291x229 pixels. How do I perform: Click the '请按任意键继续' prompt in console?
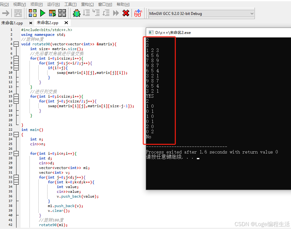(164, 157)
